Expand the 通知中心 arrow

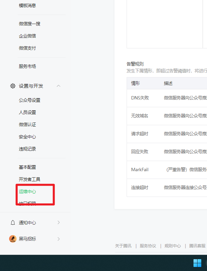(59, 222)
